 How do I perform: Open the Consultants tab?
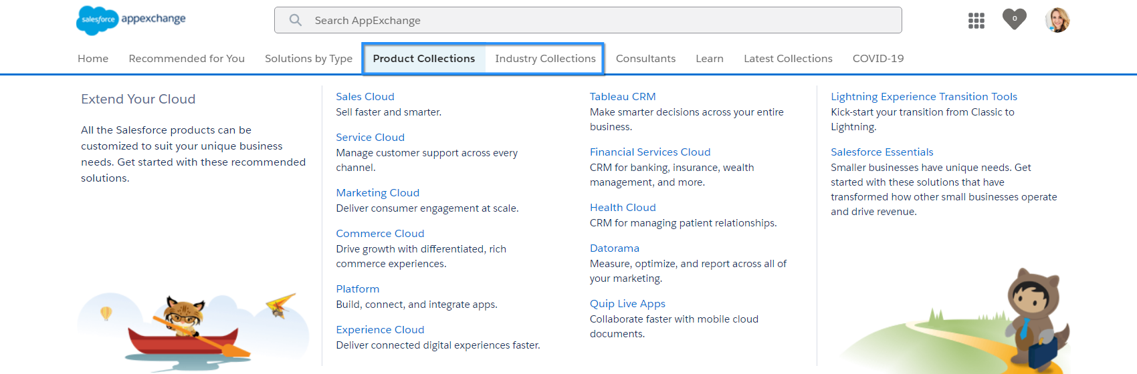click(645, 59)
